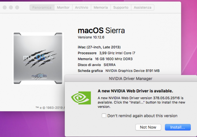Click the Processore label
Viewport: 197px width, 137px height.
pos(87,53)
